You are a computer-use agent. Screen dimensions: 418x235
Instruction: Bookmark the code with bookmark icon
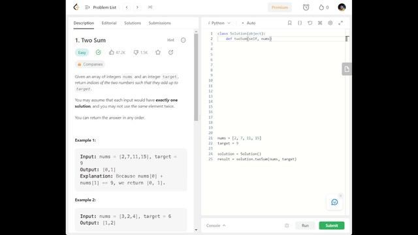coord(289,23)
